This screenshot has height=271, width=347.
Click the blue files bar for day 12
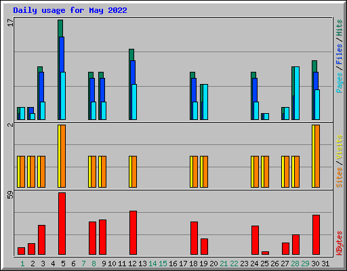click(133, 72)
